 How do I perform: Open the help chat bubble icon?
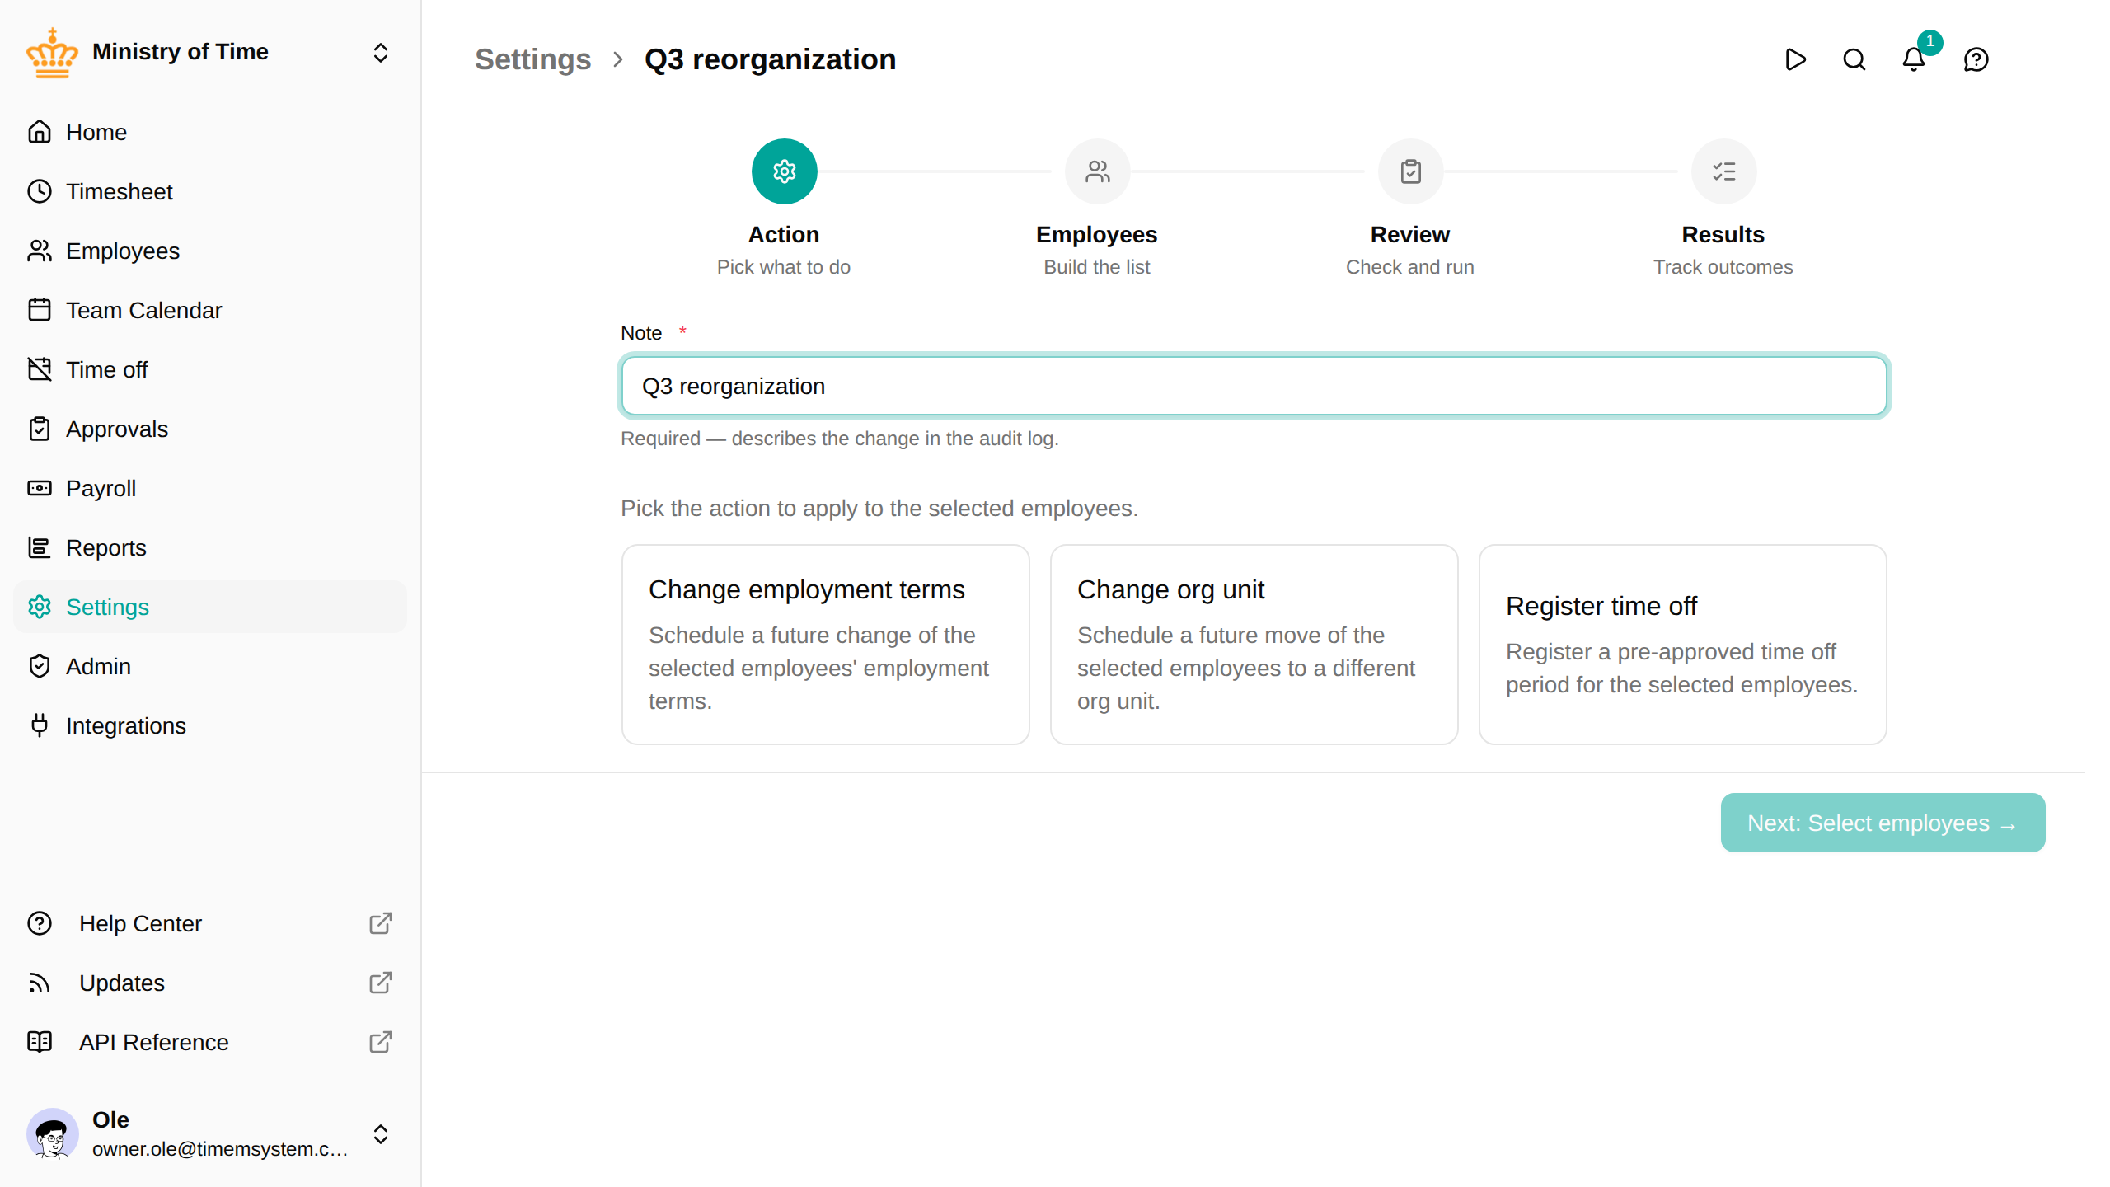pyautogui.click(x=1976, y=59)
